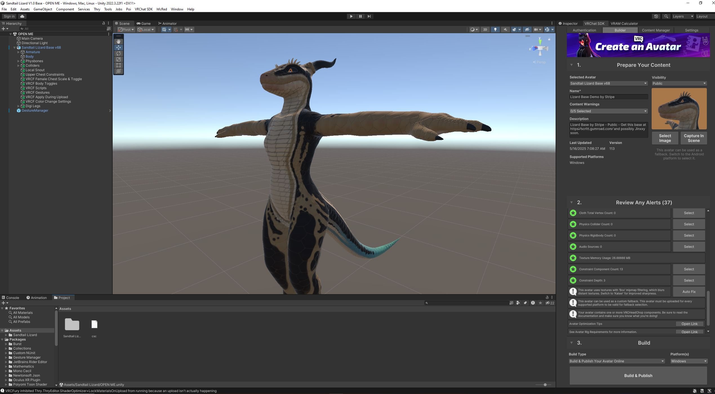Open the Hierarchy panel three-dot menu
715x394 pixels.
pos(108,23)
